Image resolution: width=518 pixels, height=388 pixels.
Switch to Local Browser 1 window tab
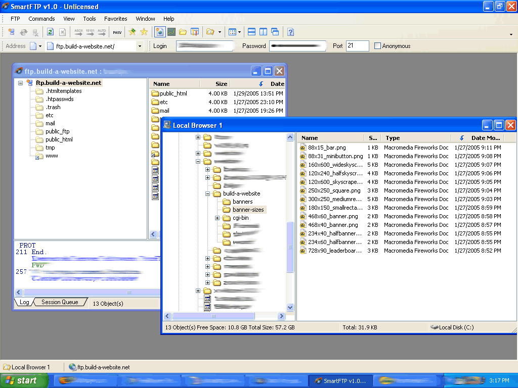27,367
